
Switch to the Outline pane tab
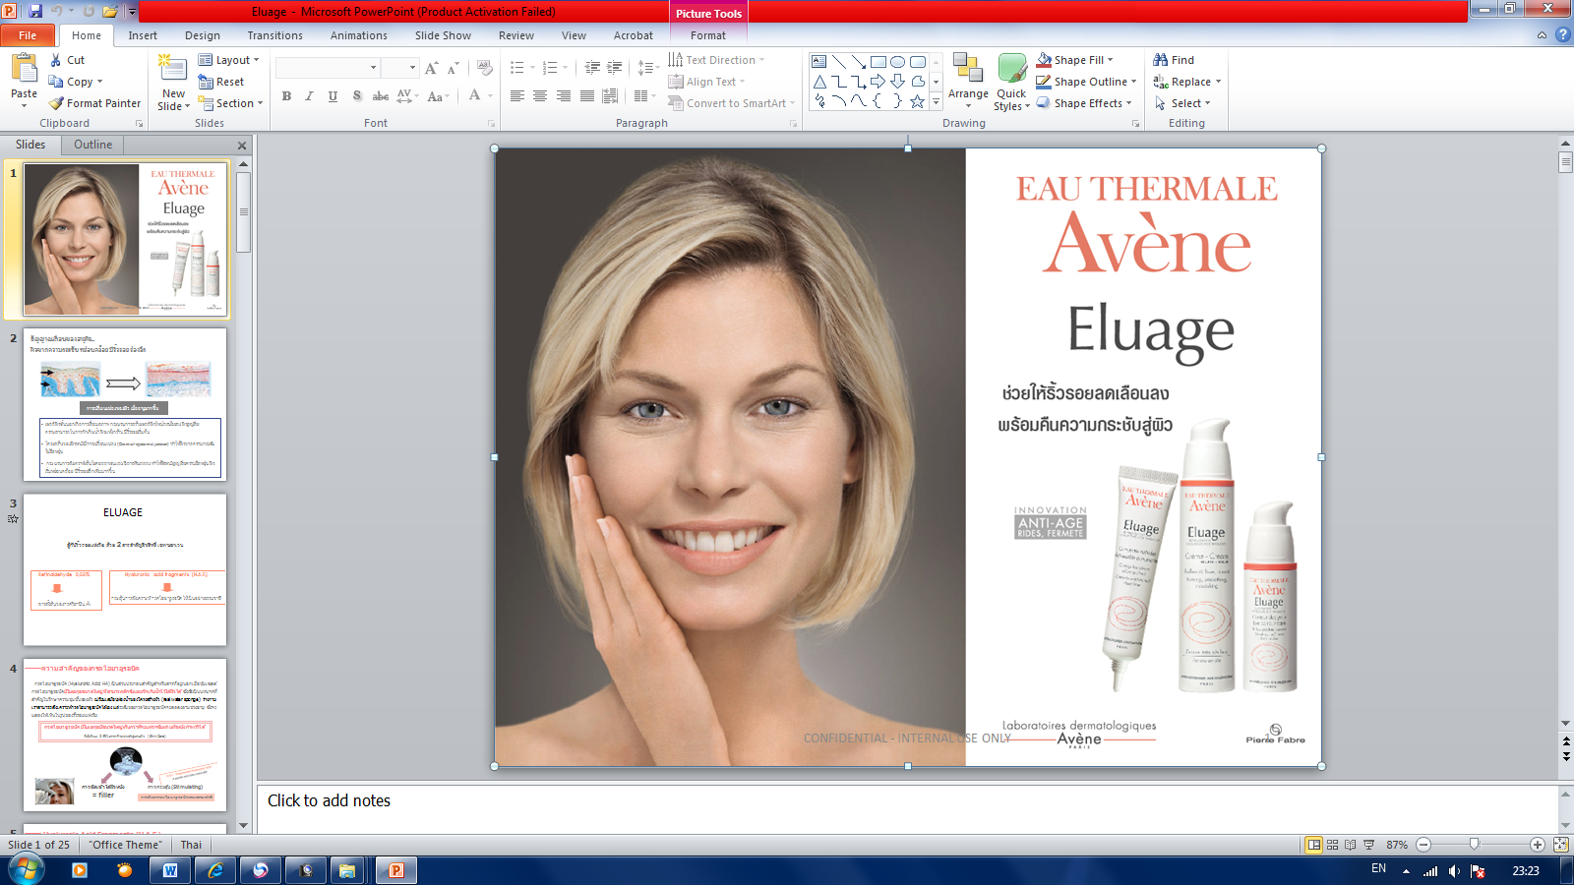point(93,145)
